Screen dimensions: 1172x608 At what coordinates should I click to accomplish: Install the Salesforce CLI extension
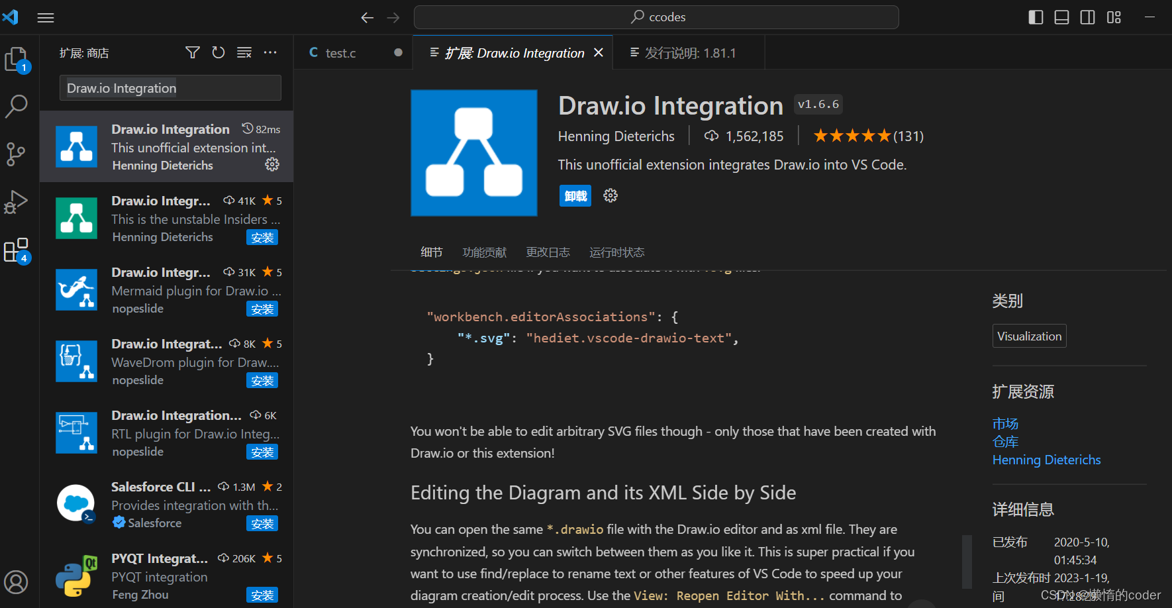pos(262,523)
